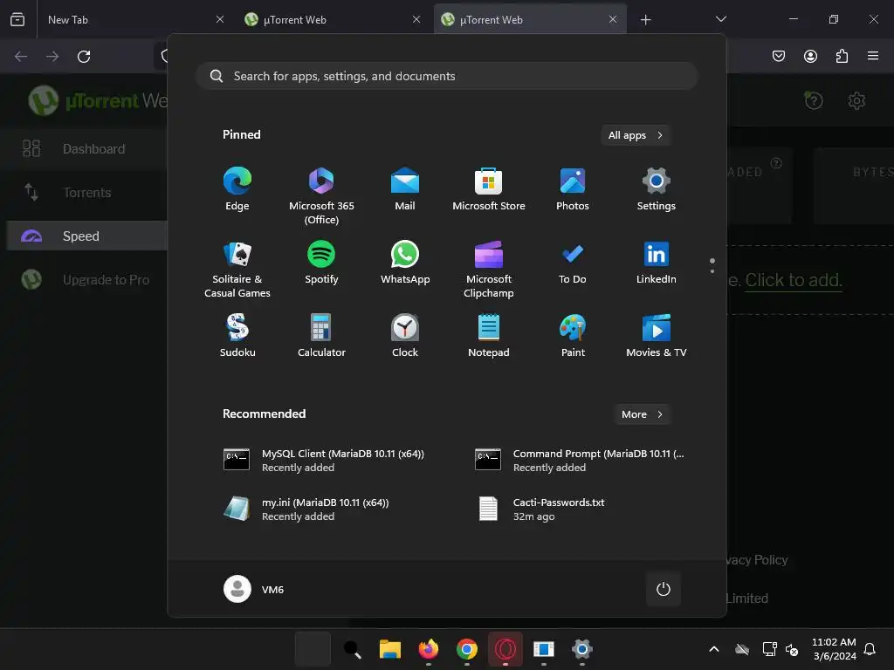894x670 pixels.
Task: Launch Movies & TV app
Action: tap(657, 336)
